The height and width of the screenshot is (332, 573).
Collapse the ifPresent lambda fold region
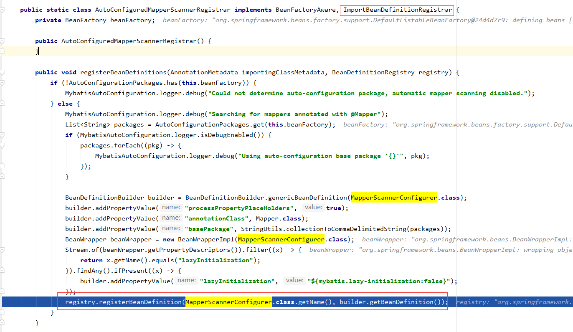pos(3,270)
